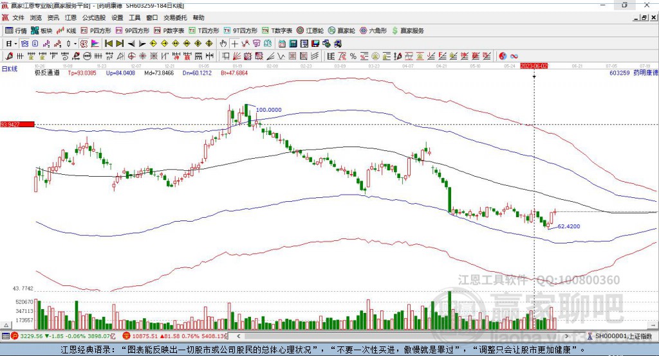Toggle the highlighted 极反 indicator button
This screenshot has height=356, width=659.
coord(84,44)
